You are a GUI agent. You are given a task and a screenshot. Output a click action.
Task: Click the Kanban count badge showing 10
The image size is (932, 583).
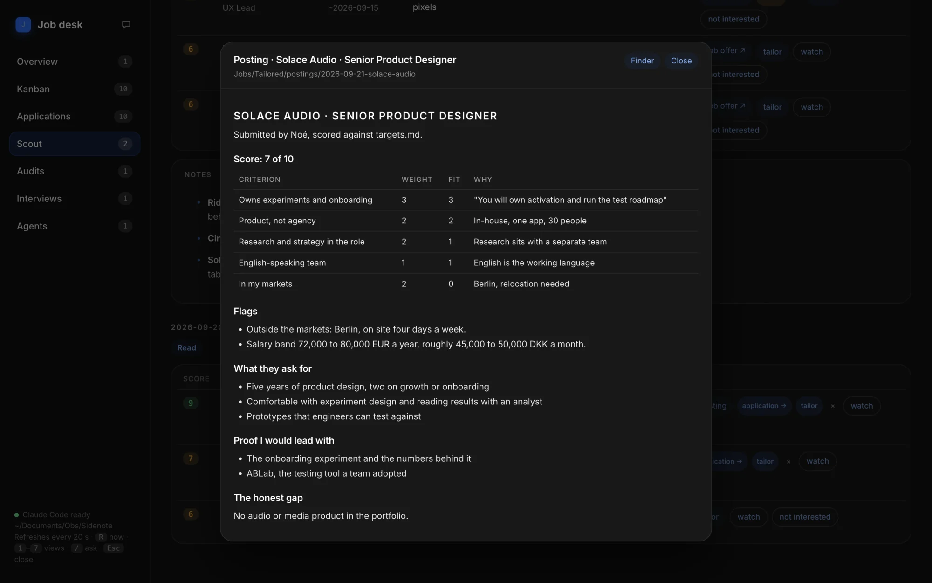123,89
